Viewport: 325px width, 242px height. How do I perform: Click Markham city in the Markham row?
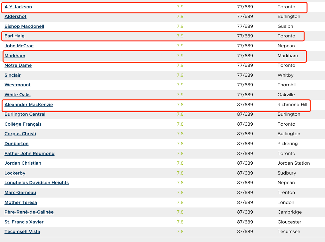click(288, 56)
